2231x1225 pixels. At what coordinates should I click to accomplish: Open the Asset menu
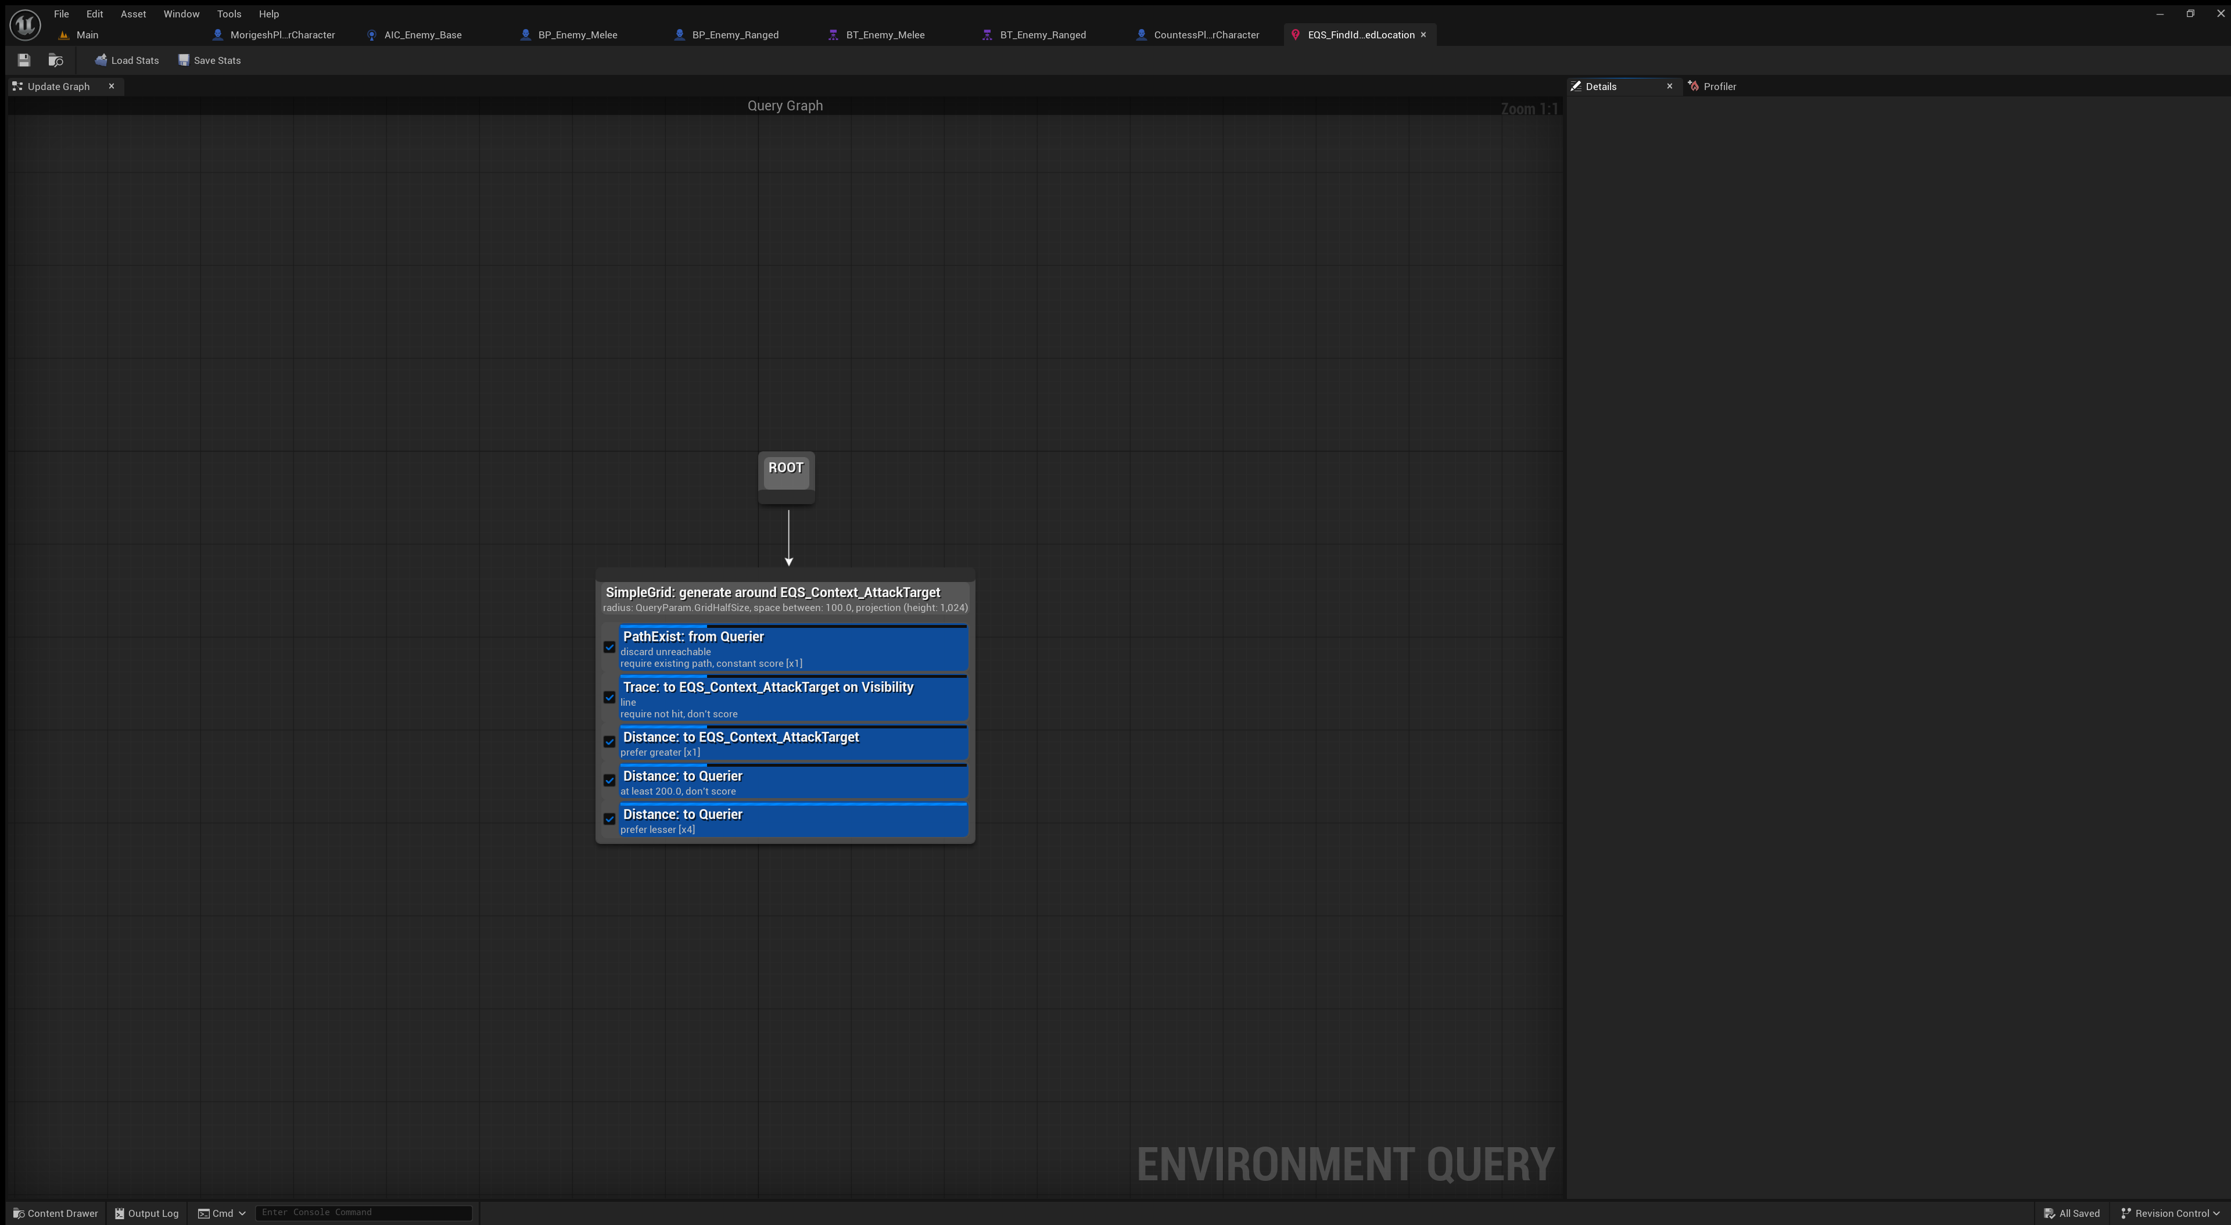click(x=132, y=14)
